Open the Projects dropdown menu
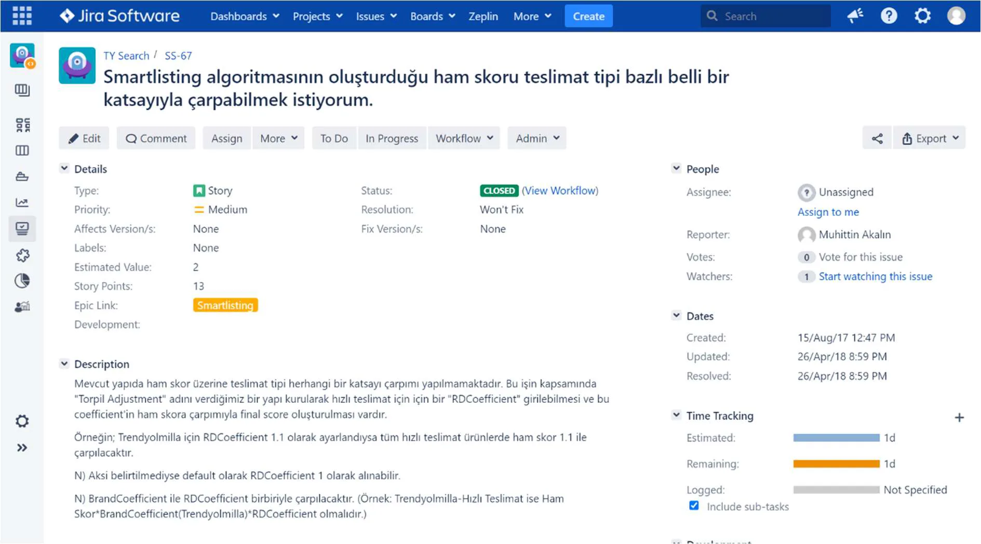This screenshot has height=544, width=981. [x=318, y=16]
